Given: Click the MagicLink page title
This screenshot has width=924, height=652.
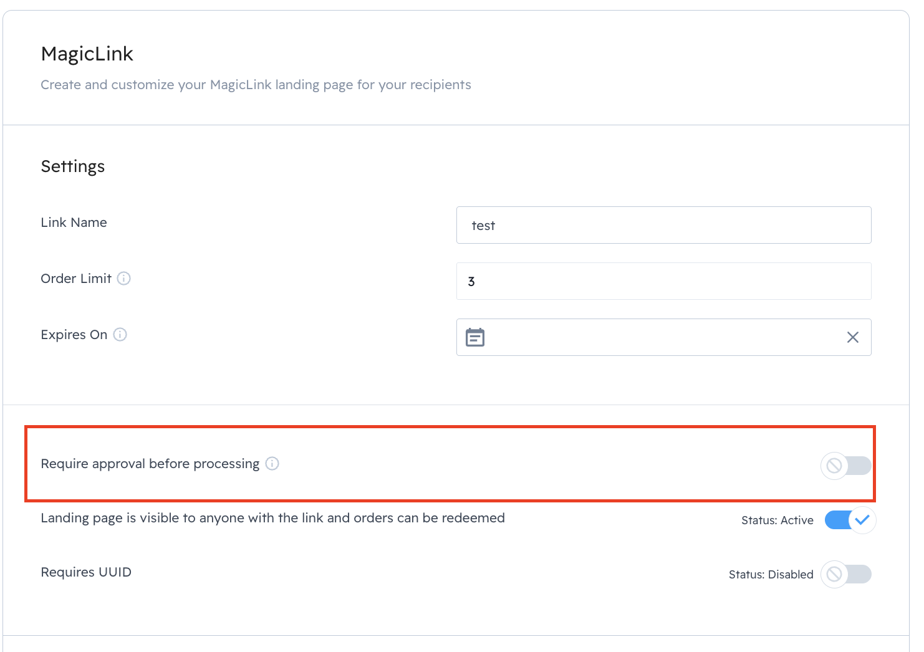Looking at the screenshot, I should click(x=87, y=54).
